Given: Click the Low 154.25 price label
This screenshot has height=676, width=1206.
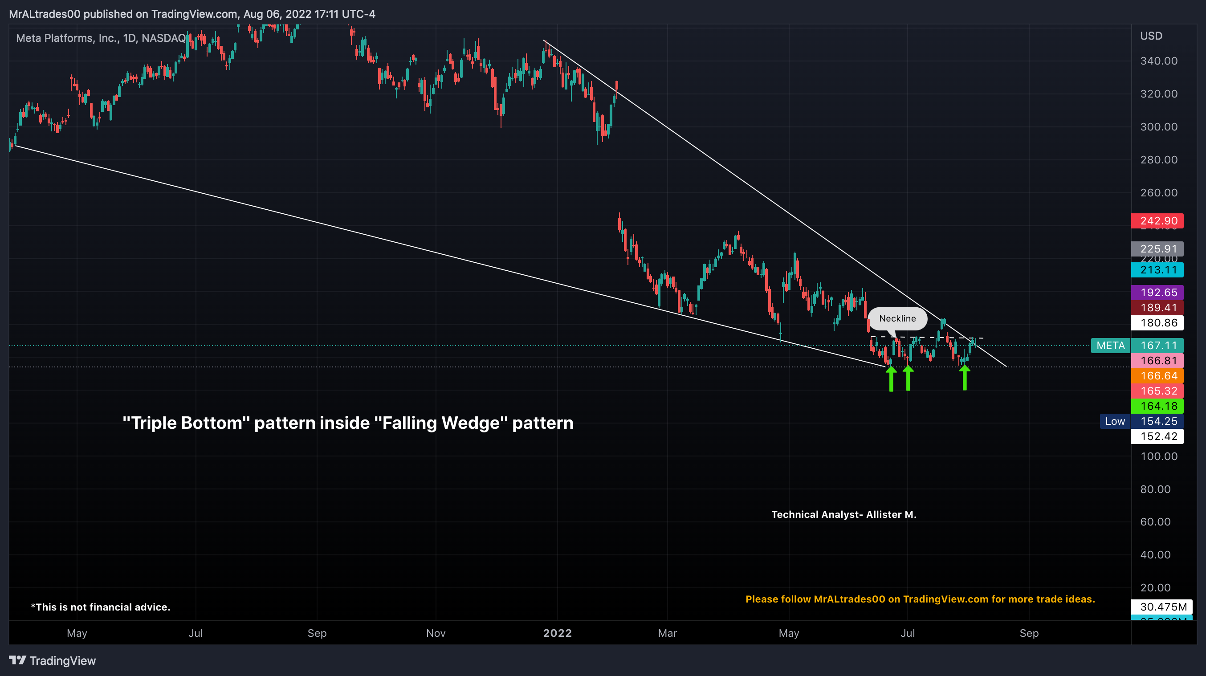Looking at the screenshot, I should (1141, 421).
